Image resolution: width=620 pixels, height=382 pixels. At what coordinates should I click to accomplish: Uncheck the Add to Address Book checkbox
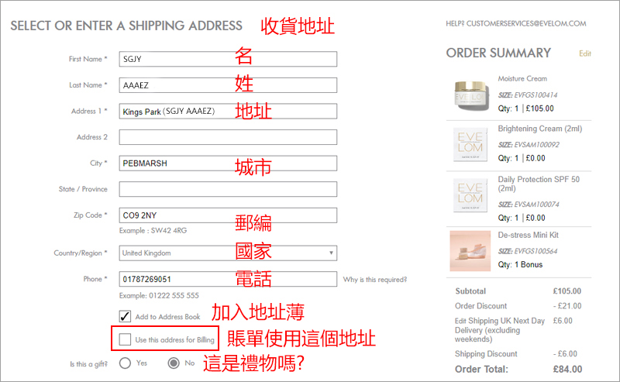(x=125, y=316)
